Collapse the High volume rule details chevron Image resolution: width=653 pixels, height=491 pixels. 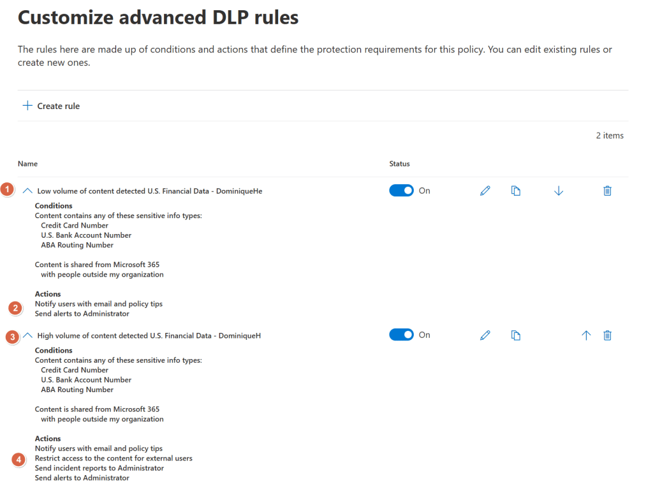coord(27,335)
